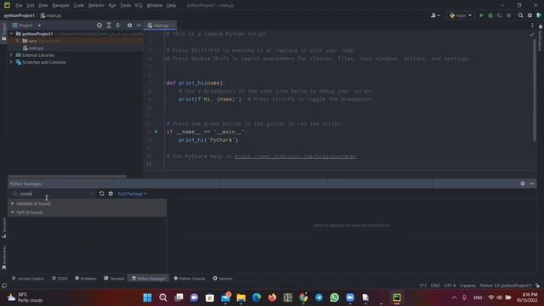The height and width of the screenshot is (306, 544).
Task: Open Project panel options gear
Action: (129, 25)
